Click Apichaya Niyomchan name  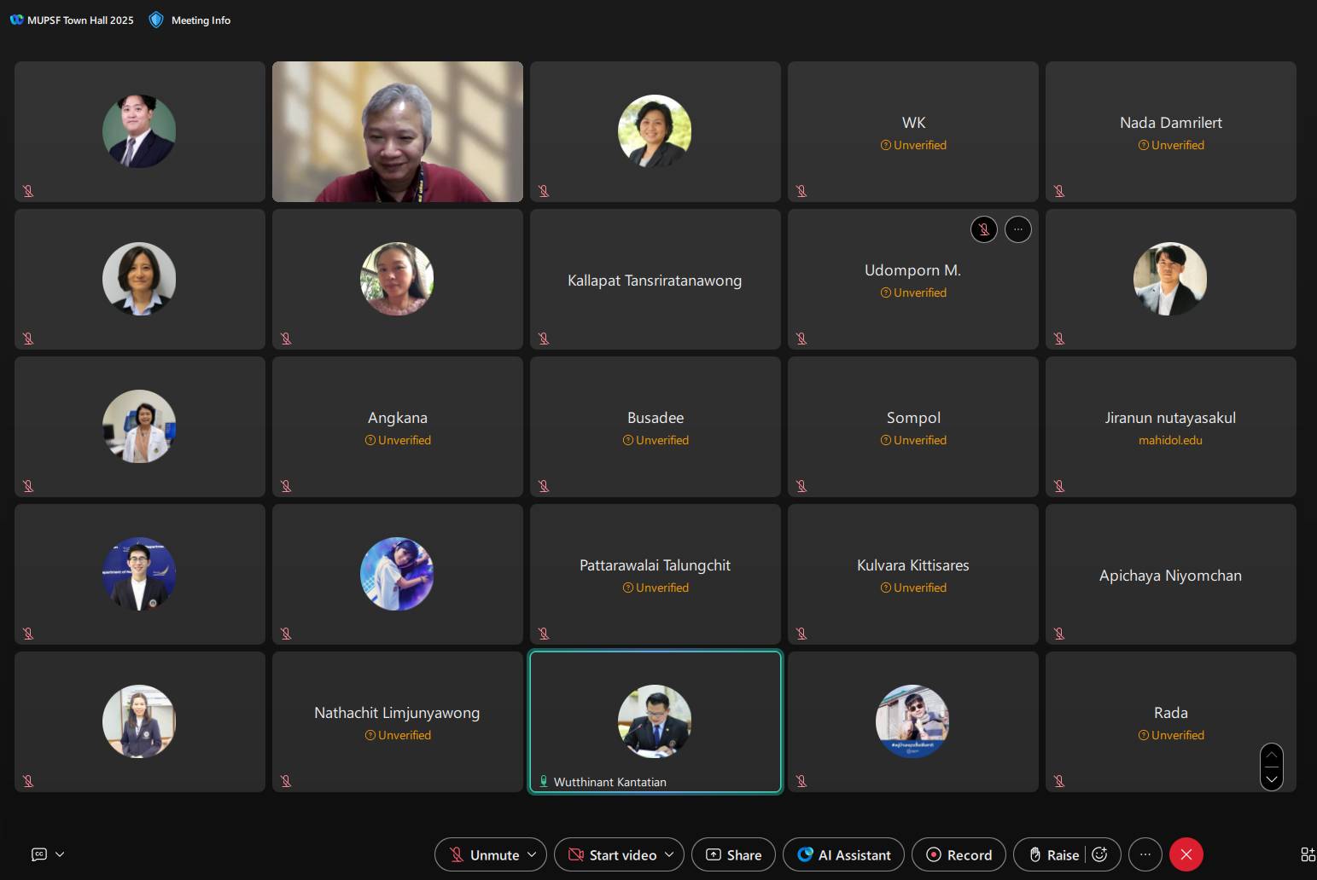pyautogui.click(x=1170, y=576)
